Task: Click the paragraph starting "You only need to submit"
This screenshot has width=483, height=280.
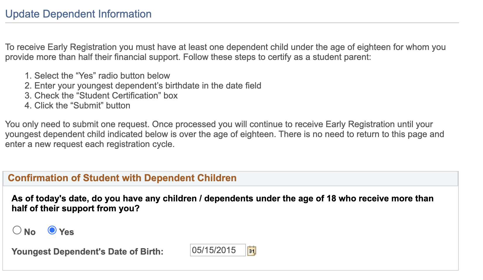Action: (x=219, y=125)
